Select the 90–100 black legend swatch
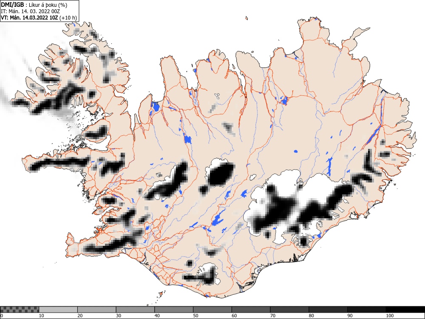425x319 pixels. 366,310
